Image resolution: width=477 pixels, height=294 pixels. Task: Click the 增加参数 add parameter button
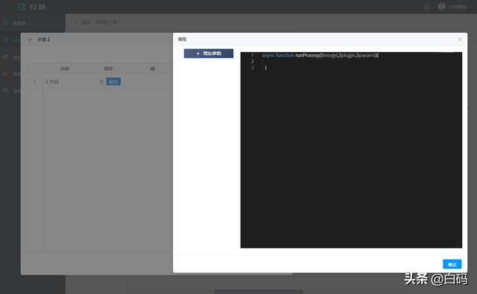coord(209,54)
